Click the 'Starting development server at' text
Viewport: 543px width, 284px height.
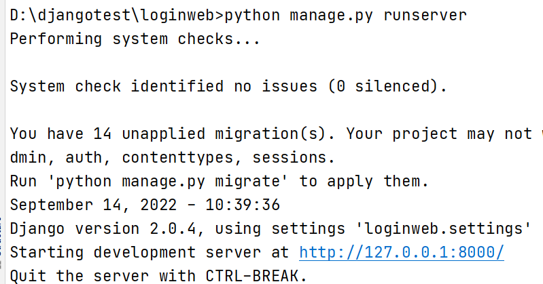tap(151, 253)
